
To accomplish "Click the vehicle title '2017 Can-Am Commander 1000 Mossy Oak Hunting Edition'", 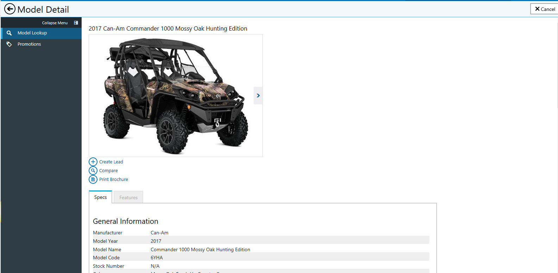I will tap(168, 28).
